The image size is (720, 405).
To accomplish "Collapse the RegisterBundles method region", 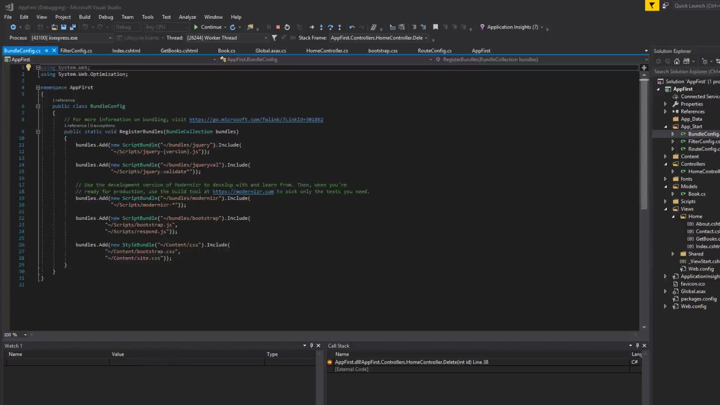I will click(x=38, y=132).
